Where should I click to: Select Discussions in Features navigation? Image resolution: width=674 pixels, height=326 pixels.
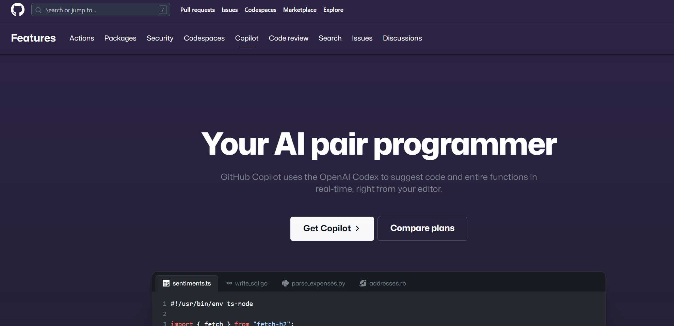[402, 38]
